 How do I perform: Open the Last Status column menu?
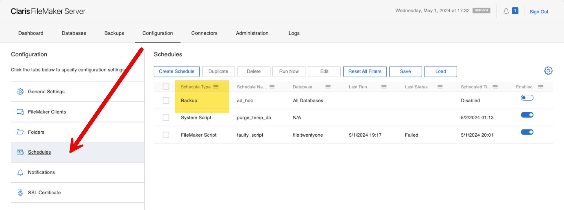point(440,87)
